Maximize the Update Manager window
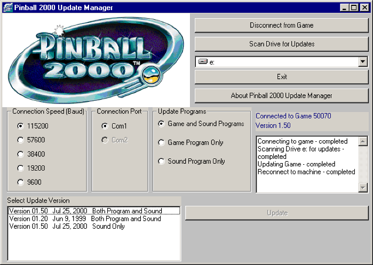This screenshot has width=373, height=265. [x=353, y=7]
